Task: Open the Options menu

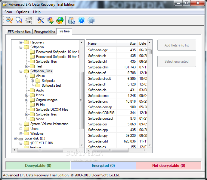Action: point(23,12)
